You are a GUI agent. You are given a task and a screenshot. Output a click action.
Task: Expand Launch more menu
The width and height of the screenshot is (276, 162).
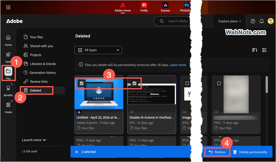point(34,140)
